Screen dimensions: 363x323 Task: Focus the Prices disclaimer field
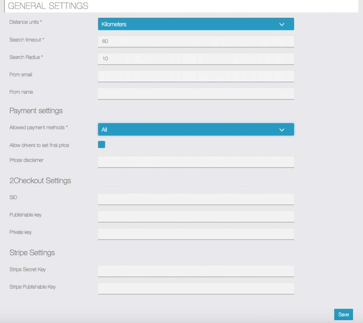(x=196, y=162)
